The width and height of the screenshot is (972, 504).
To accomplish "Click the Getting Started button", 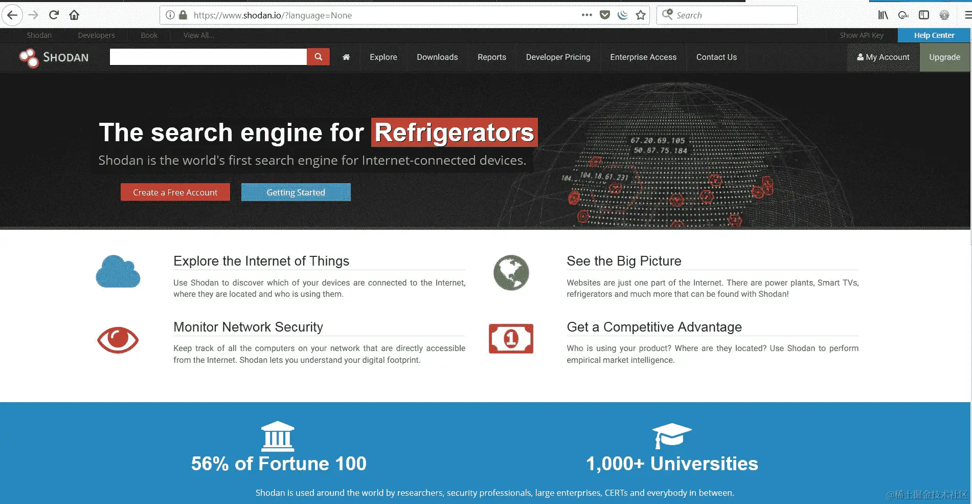I will [x=296, y=192].
